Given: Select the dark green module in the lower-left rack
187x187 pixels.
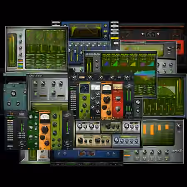Looking at the screenshot, I should (33, 130).
